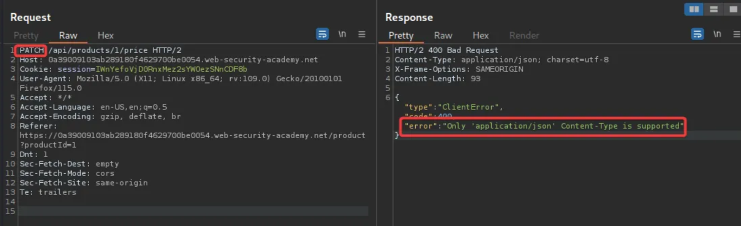Select side-by-side split layout icon
The height and width of the screenshot is (226, 741).
pos(694,9)
